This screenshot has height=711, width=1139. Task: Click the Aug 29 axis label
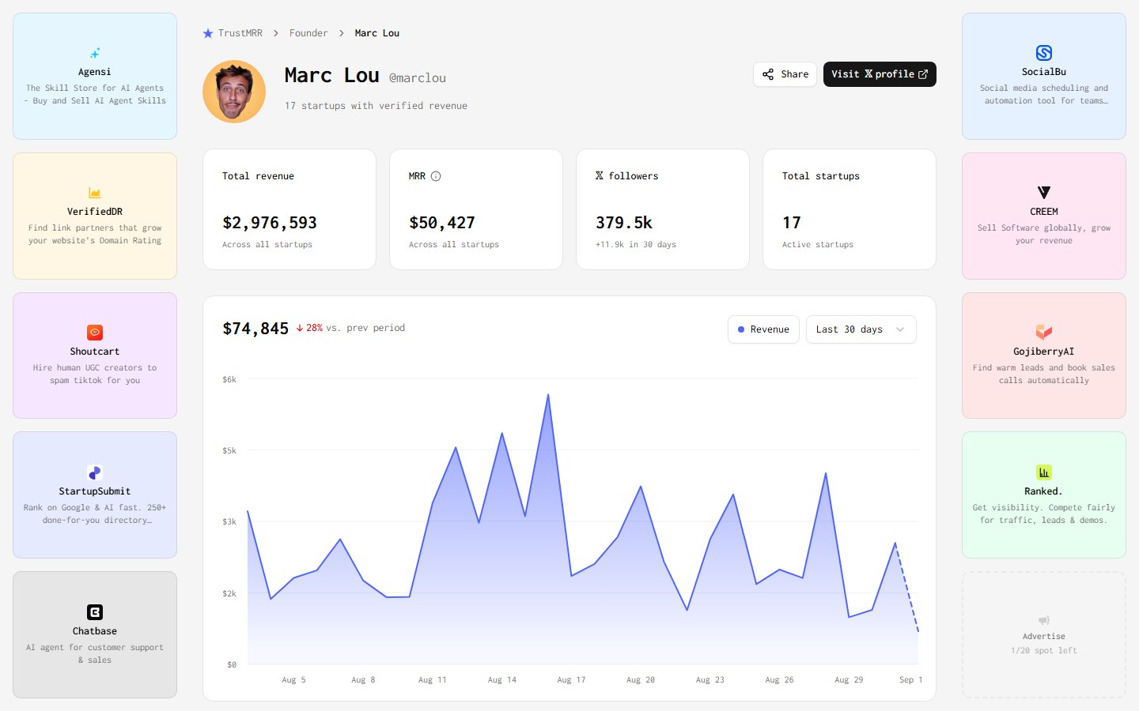point(849,679)
